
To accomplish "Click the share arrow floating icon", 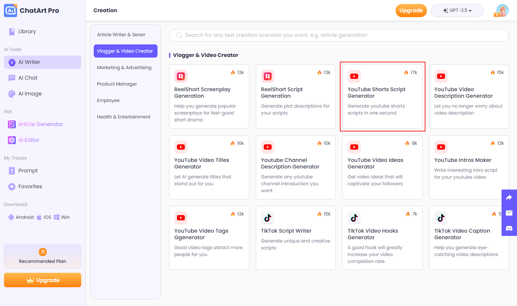I will tap(509, 197).
